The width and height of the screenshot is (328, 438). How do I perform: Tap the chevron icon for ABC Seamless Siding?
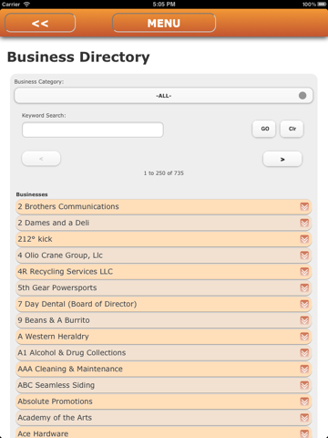point(304,385)
